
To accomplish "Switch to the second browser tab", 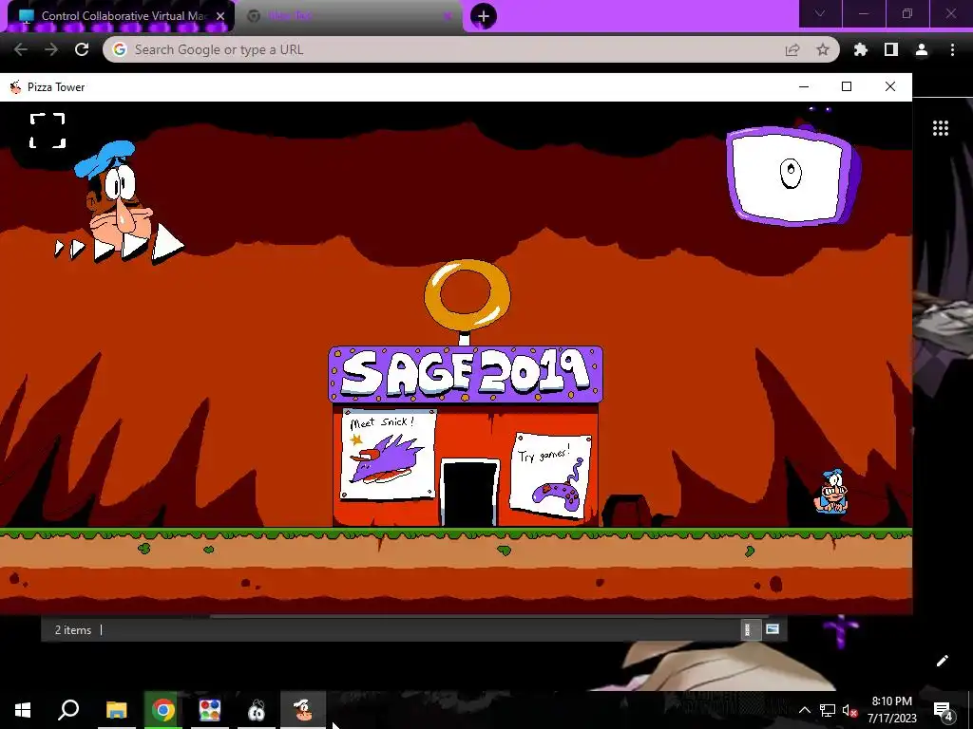I will tap(351, 16).
